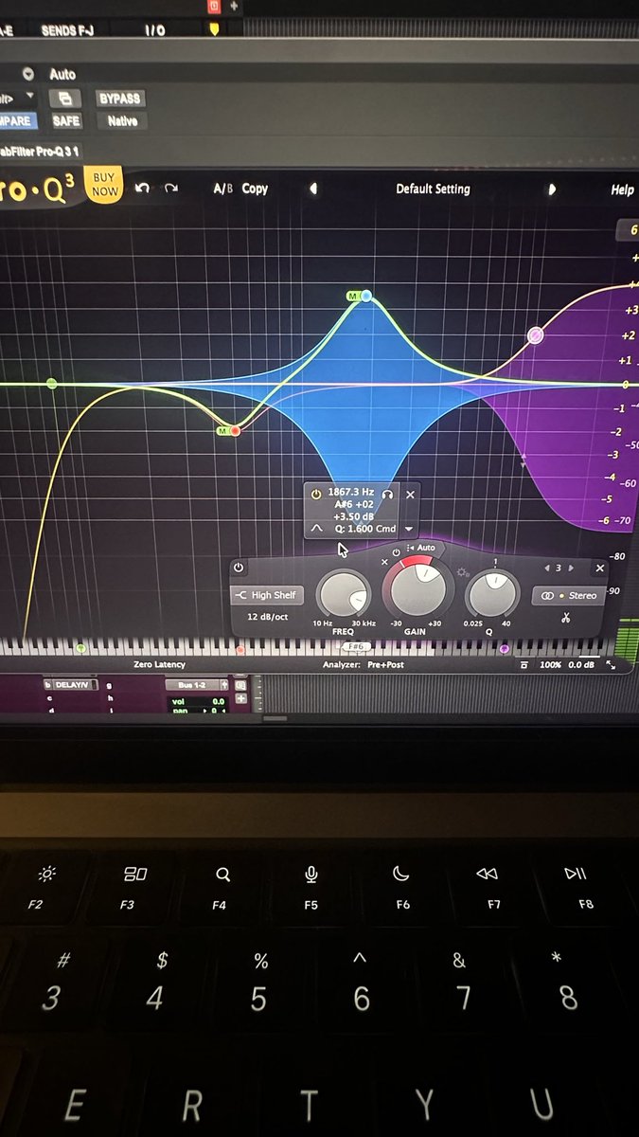Screen dimensions: 639x1137
Task: Go to the previous preset arrow
Action: [x=314, y=189]
